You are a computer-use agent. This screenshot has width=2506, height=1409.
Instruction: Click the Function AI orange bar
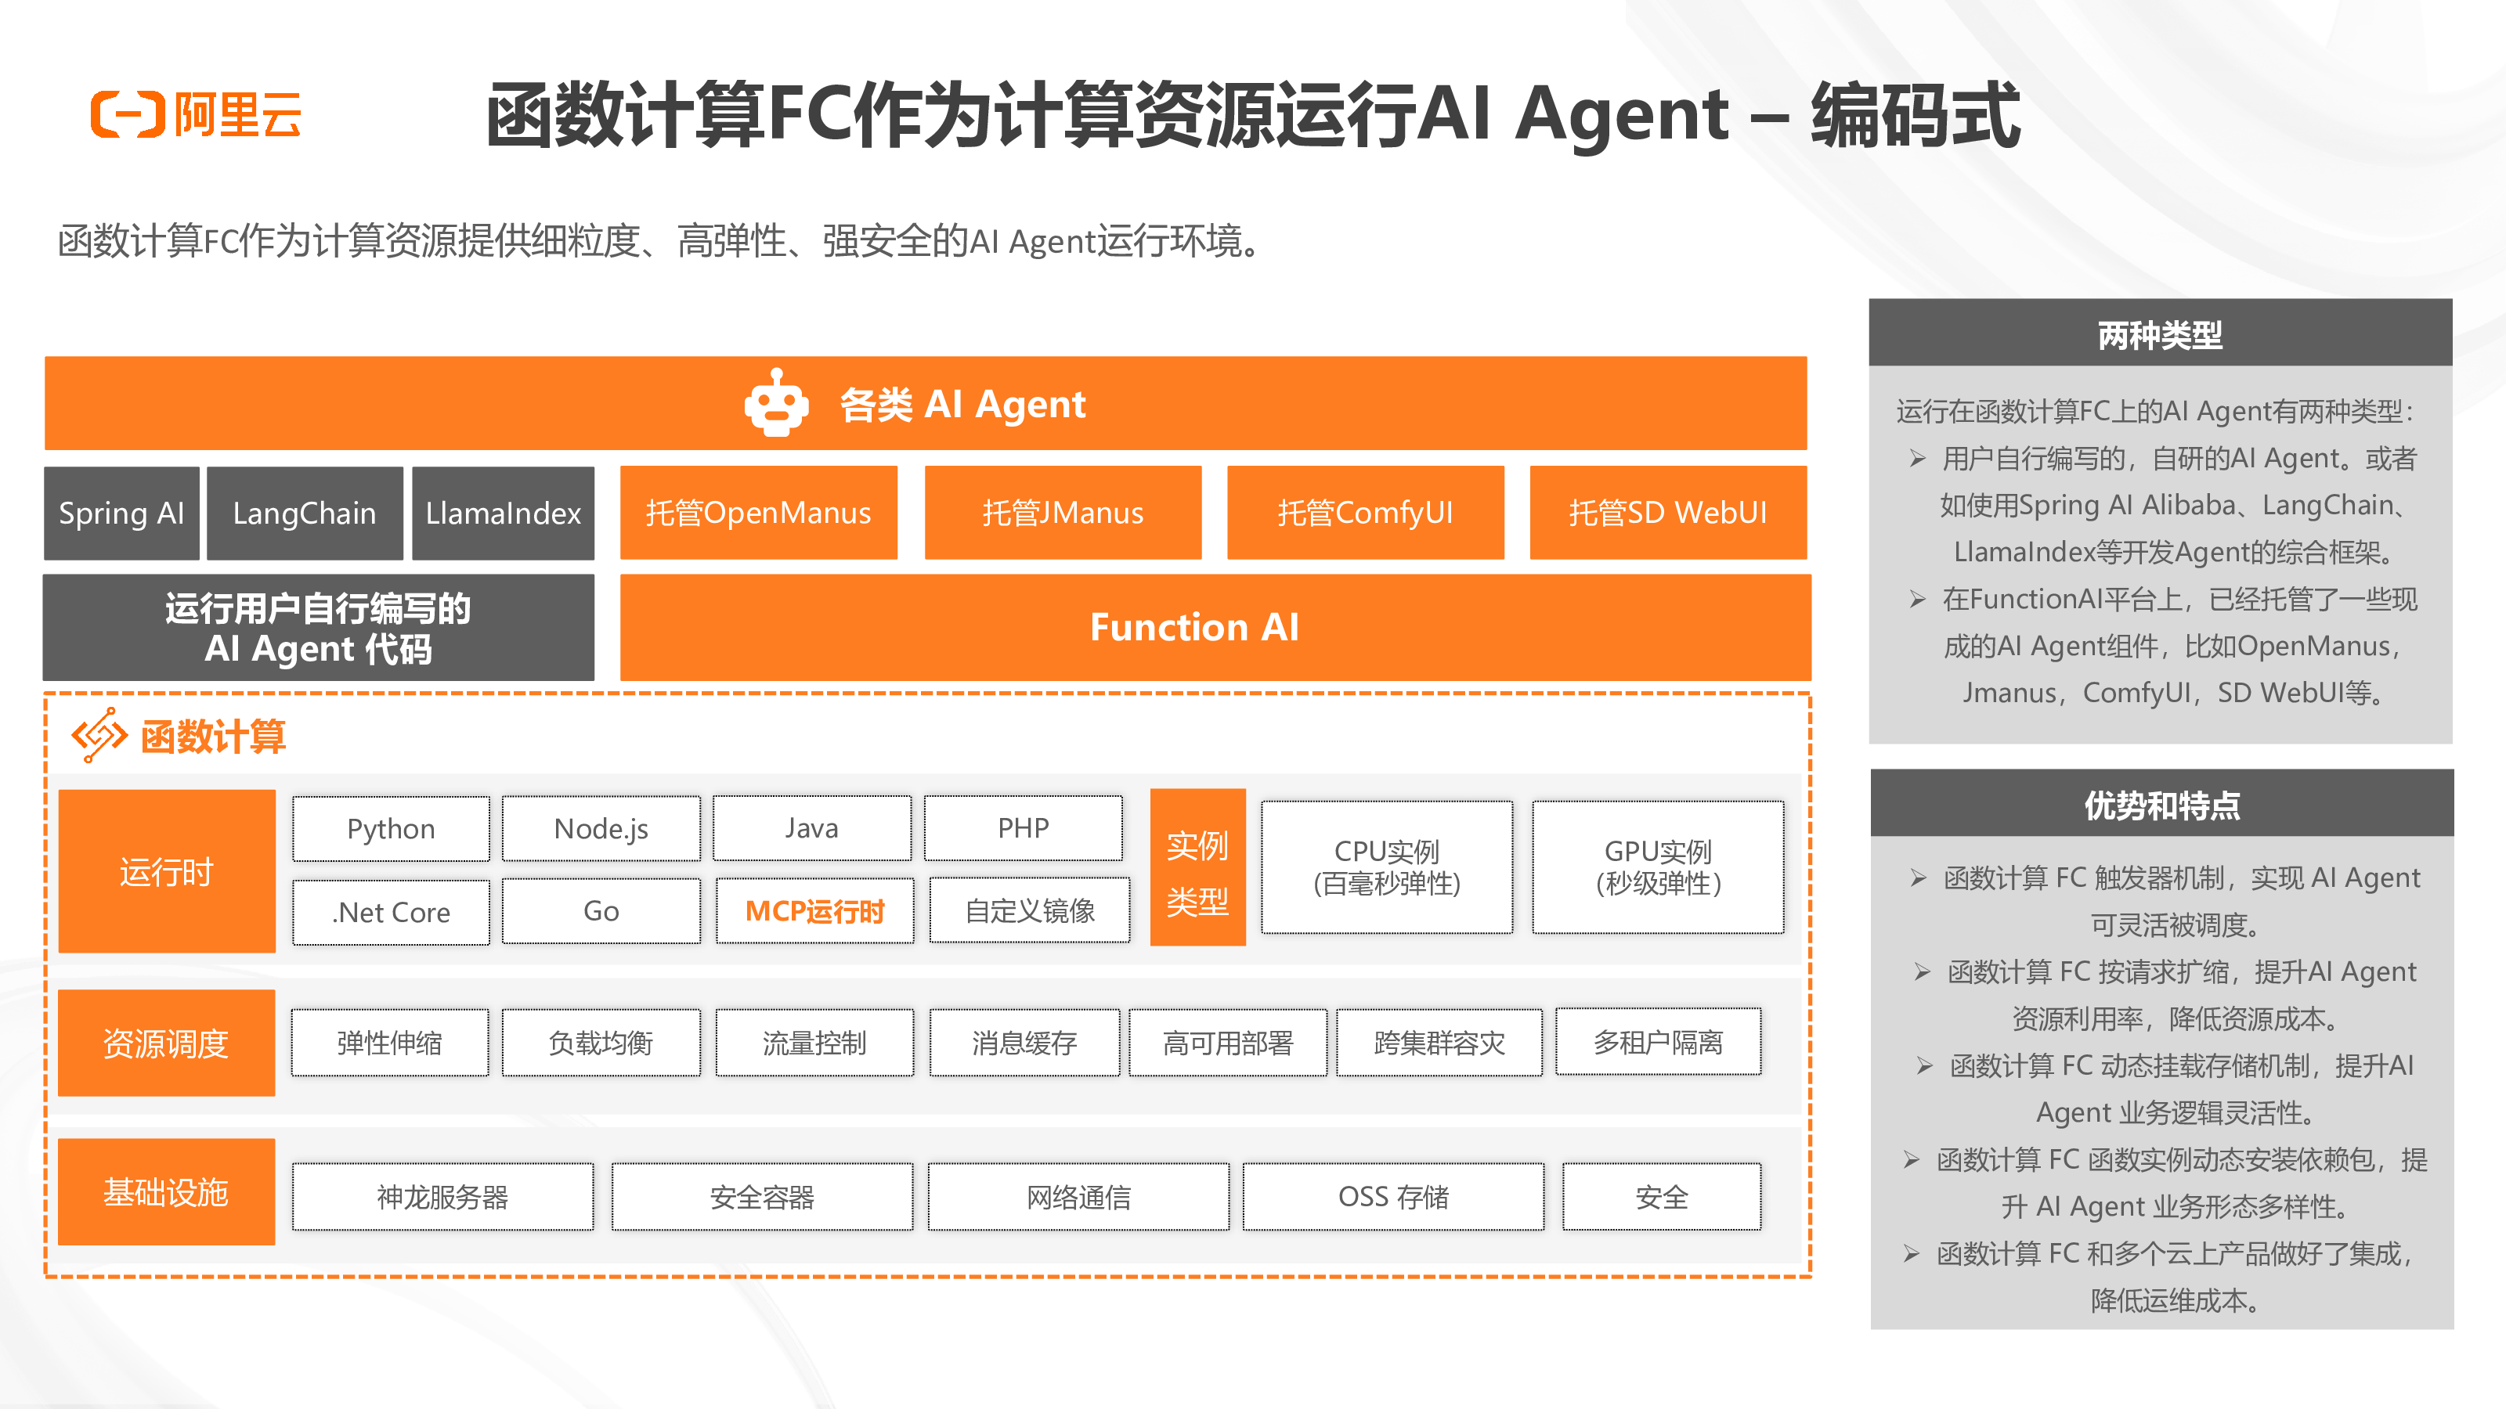[1215, 627]
